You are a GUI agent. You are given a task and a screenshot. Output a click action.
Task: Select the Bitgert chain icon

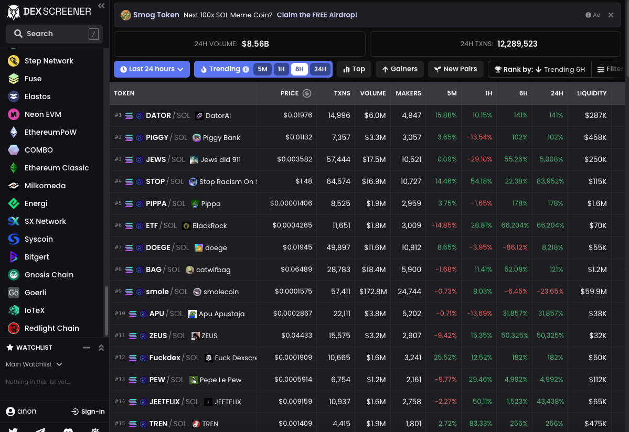[x=14, y=257]
